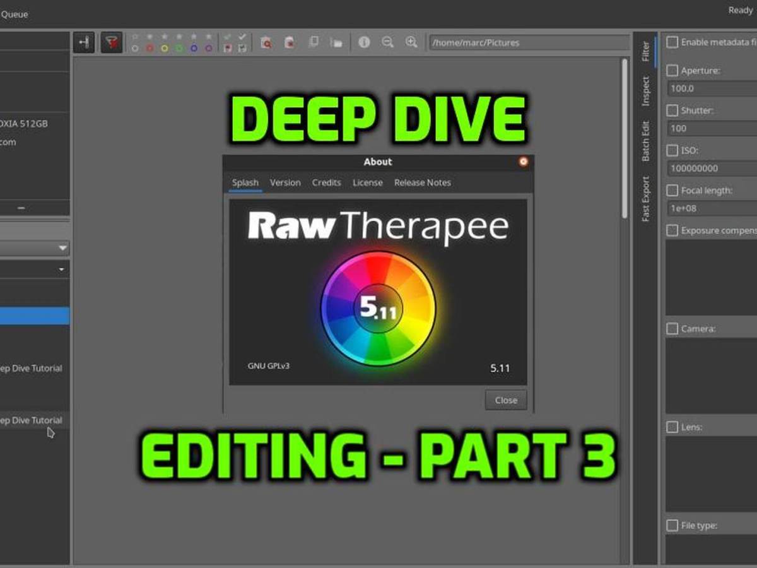This screenshot has width=757, height=568.
Task: Show only original images icon
Action: (313, 42)
